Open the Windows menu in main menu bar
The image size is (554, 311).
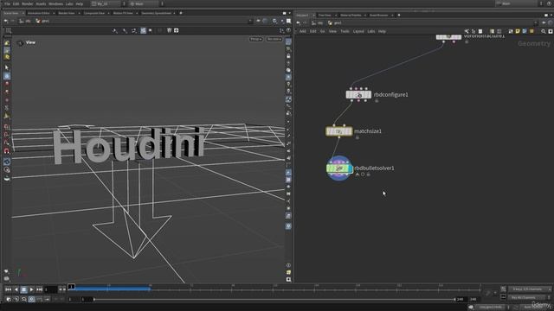[55, 3]
